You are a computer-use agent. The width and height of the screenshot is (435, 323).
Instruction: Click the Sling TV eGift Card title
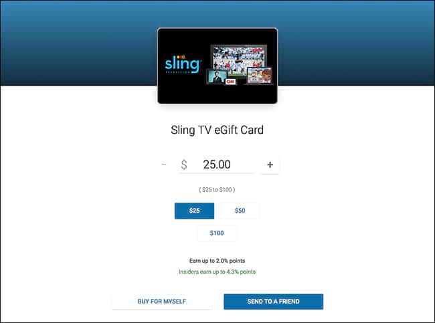point(217,130)
